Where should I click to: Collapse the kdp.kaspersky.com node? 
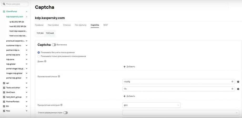click(27, 17)
